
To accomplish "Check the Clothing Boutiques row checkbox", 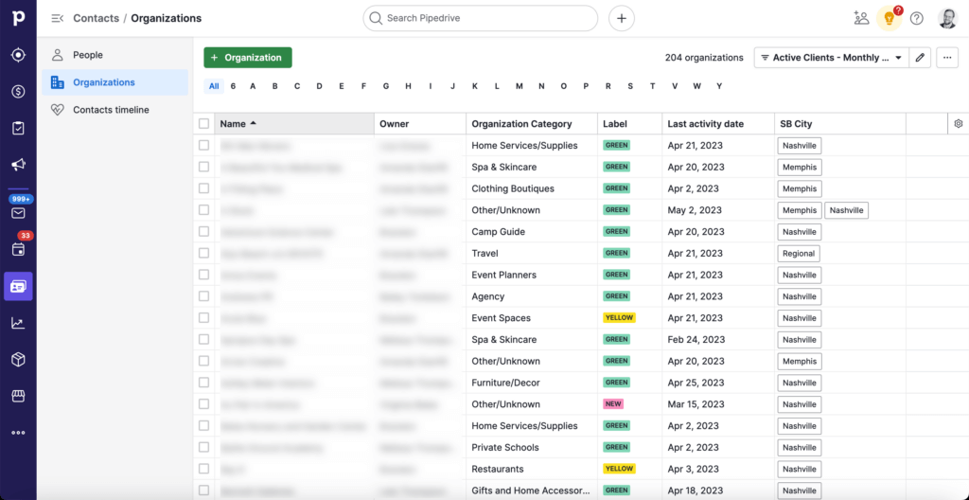I will click(x=204, y=188).
